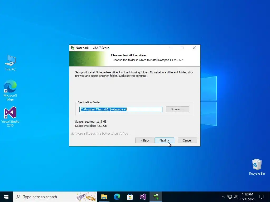Click the 'Space required: 11.3 MB' text
The width and height of the screenshot is (270, 202).
pyautogui.click(x=91, y=122)
